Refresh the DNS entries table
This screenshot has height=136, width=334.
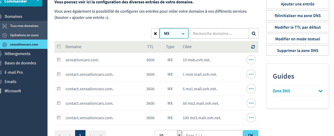point(253,47)
